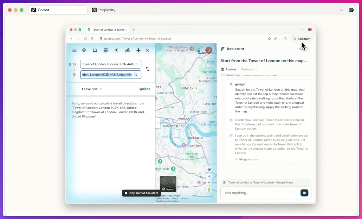Screen dimensions: 362x219
Task: Reload the Google Maps page
Action: pyautogui.click(x=85, y=39)
